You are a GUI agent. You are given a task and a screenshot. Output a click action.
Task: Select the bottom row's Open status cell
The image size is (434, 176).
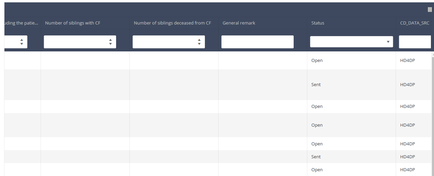point(317,170)
